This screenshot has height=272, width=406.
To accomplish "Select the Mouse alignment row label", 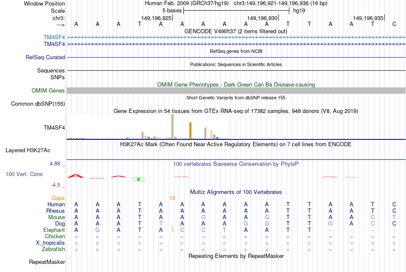I will [56, 217].
